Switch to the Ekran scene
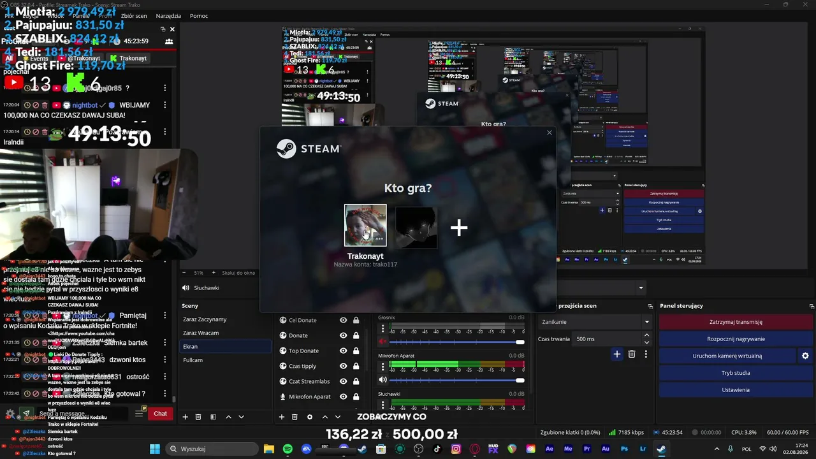This screenshot has width=816, height=459. point(225,347)
